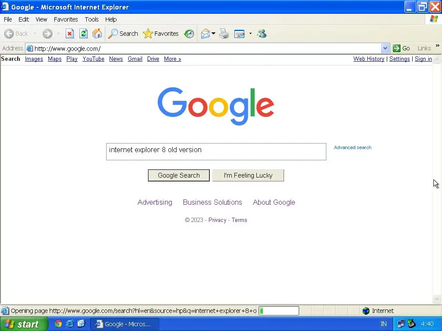Open the History clock icon
Viewport: 442px width, 331px height.
[x=189, y=34]
